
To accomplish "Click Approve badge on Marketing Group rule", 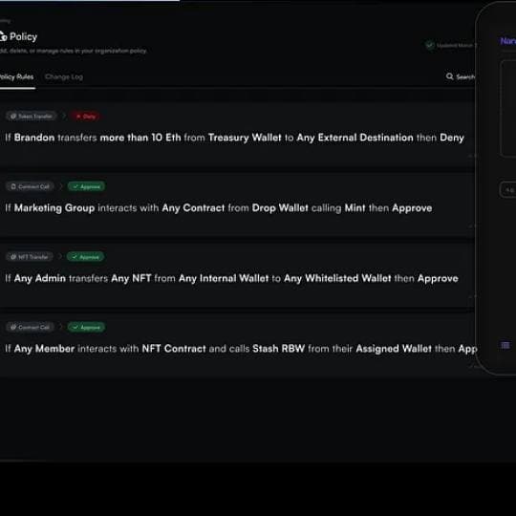I will (87, 186).
